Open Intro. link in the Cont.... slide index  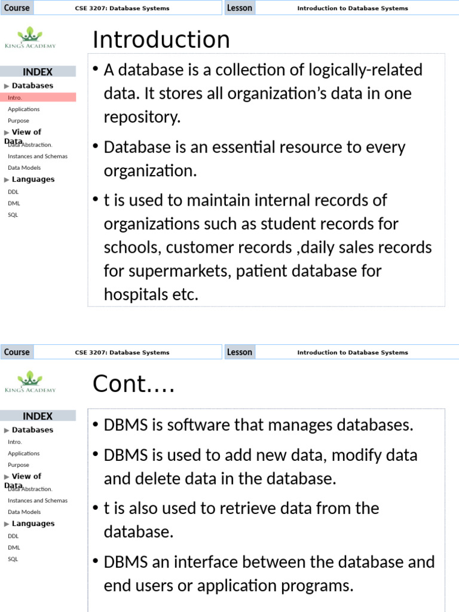[x=15, y=442]
